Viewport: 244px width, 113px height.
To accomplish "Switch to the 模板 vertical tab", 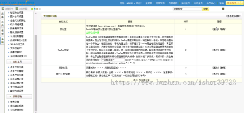I will tap(2, 32).
